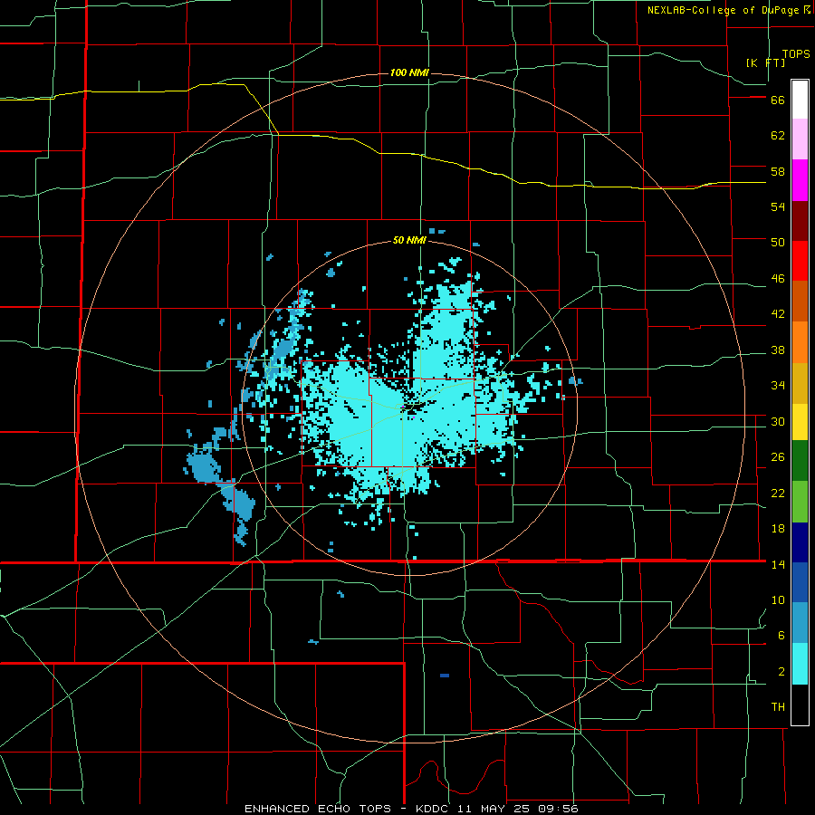The height and width of the screenshot is (815, 815).
Task: Click the legend value 34
Action: [x=778, y=385]
